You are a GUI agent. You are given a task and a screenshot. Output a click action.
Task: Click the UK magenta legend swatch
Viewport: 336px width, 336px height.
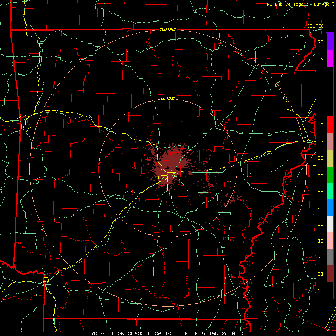click(x=330, y=59)
